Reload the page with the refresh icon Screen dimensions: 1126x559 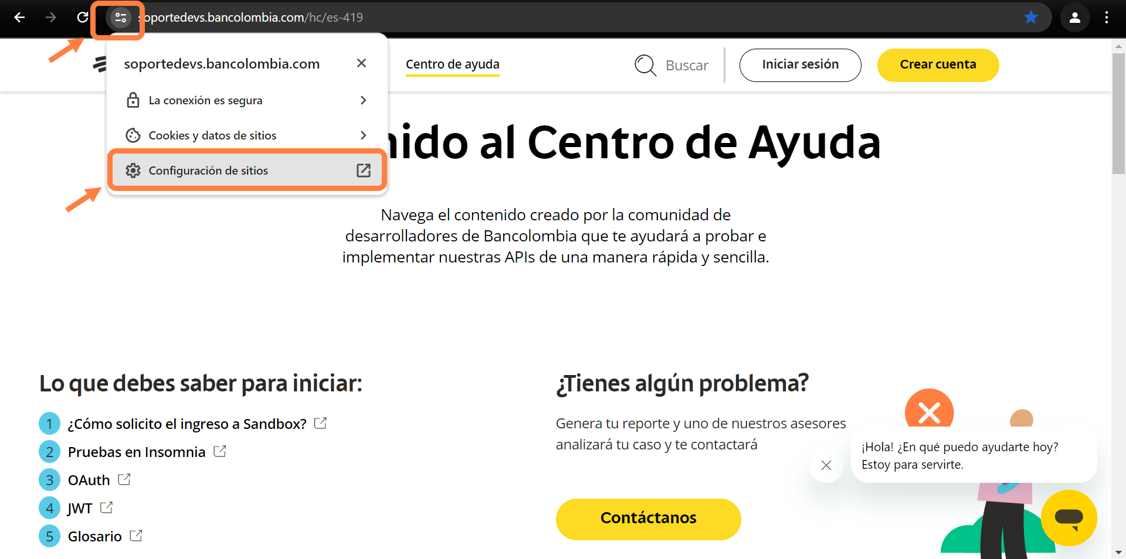(83, 18)
